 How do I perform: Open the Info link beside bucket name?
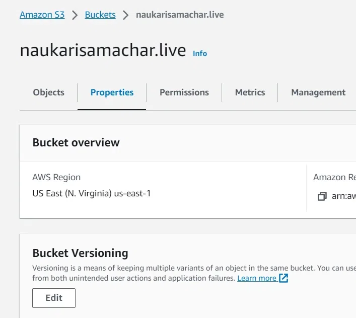pos(200,54)
